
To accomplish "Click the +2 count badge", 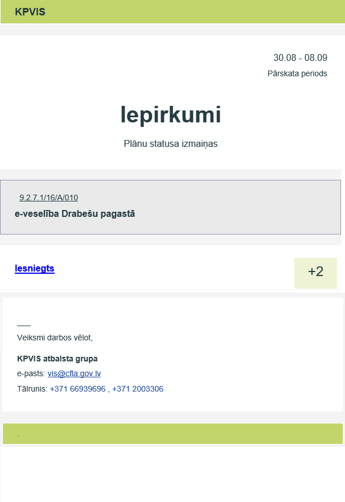I will pyautogui.click(x=315, y=273).
